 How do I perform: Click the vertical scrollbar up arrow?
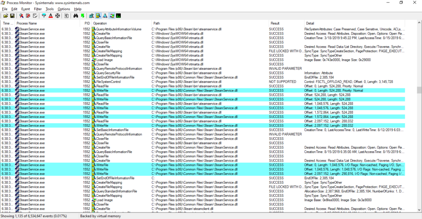point(419,23)
